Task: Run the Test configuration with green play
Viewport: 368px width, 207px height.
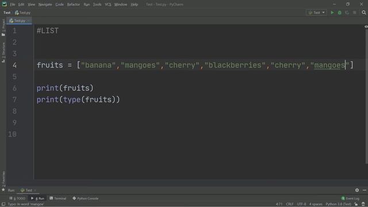Action: [332, 13]
